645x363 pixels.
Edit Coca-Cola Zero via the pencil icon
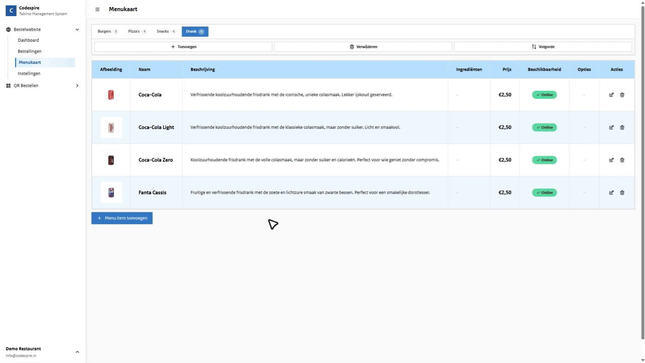coord(611,160)
